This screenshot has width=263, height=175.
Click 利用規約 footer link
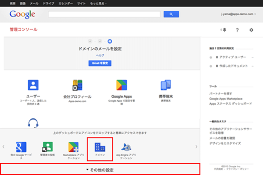pyautogui.click(x=218, y=169)
